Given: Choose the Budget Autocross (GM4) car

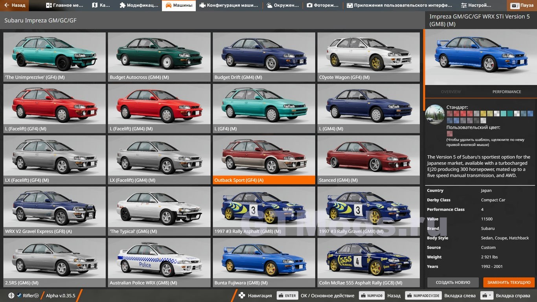Looking at the screenshot, I should coord(159,57).
